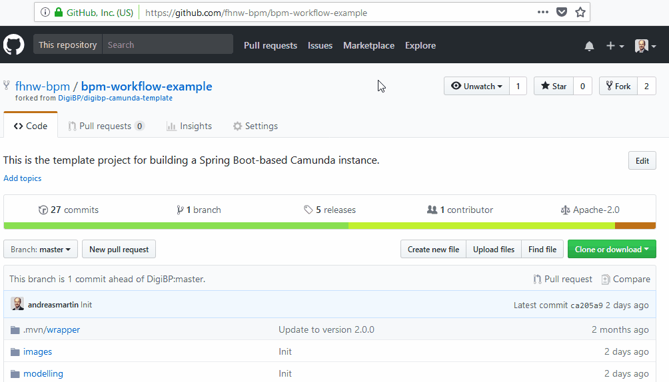The image size is (669, 382).
Task: View forks count of 2
Action: (x=646, y=86)
